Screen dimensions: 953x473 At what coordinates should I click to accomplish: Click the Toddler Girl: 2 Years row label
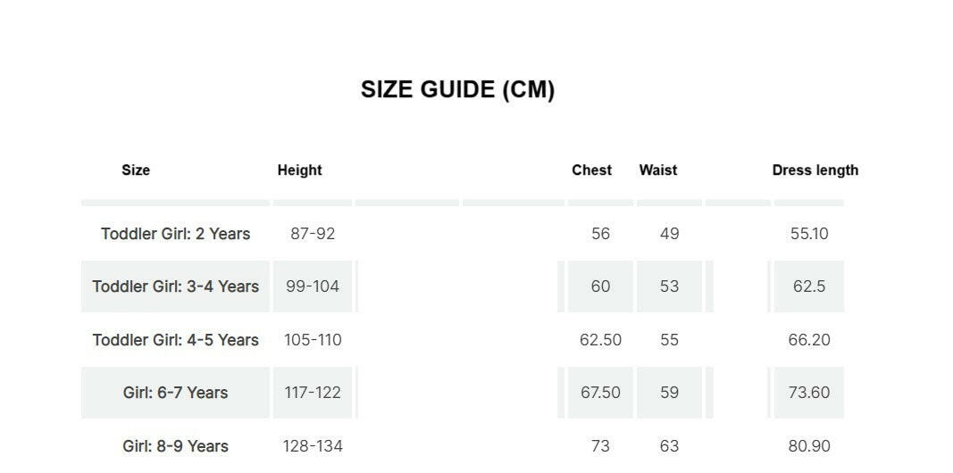[176, 234]
